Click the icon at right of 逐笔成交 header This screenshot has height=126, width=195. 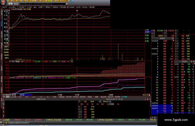click(173, 38)
